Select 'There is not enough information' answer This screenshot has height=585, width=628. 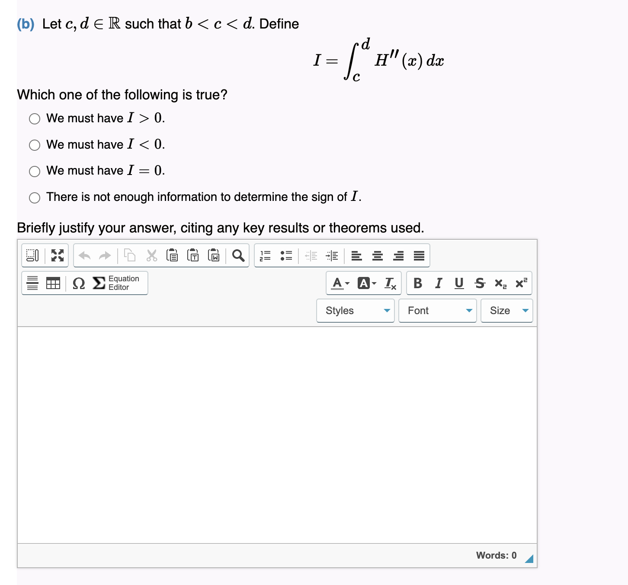(x=35, y=198)
